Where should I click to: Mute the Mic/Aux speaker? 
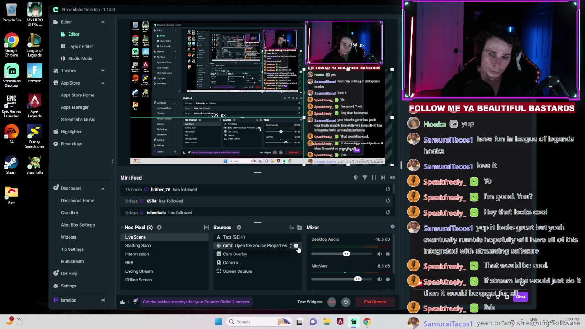click(x=379, y=279)
